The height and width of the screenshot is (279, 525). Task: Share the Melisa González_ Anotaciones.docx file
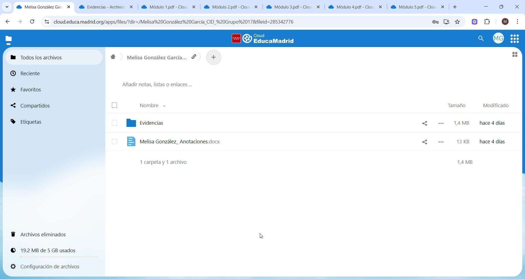425,142
